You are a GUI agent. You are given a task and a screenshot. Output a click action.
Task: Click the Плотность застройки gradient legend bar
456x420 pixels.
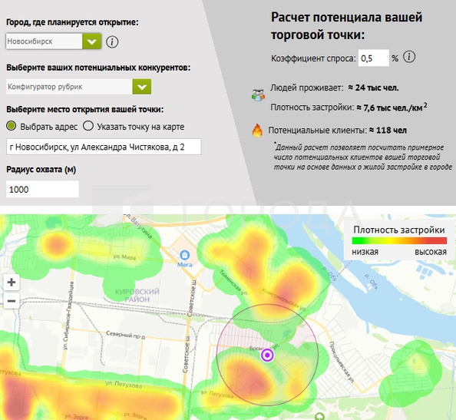tap(399, 241)
